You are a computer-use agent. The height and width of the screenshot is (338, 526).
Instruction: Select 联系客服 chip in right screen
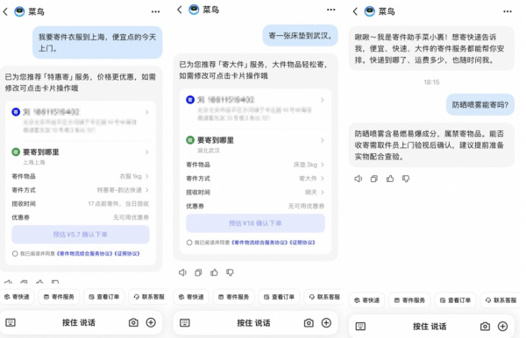tap(501, 300)
